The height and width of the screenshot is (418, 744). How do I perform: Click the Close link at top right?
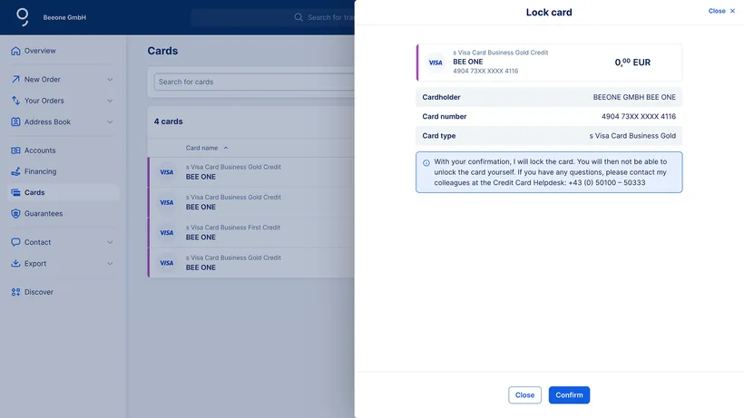point(717,11)
